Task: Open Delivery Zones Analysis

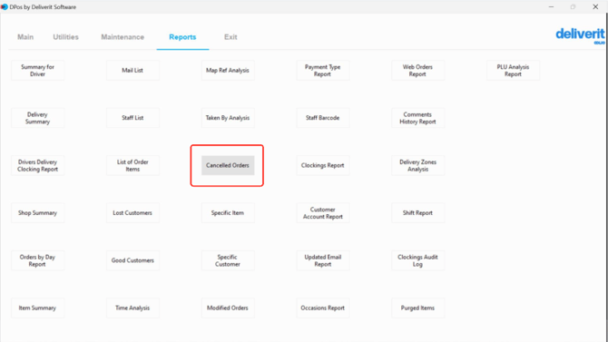Action: pos(417,166)
